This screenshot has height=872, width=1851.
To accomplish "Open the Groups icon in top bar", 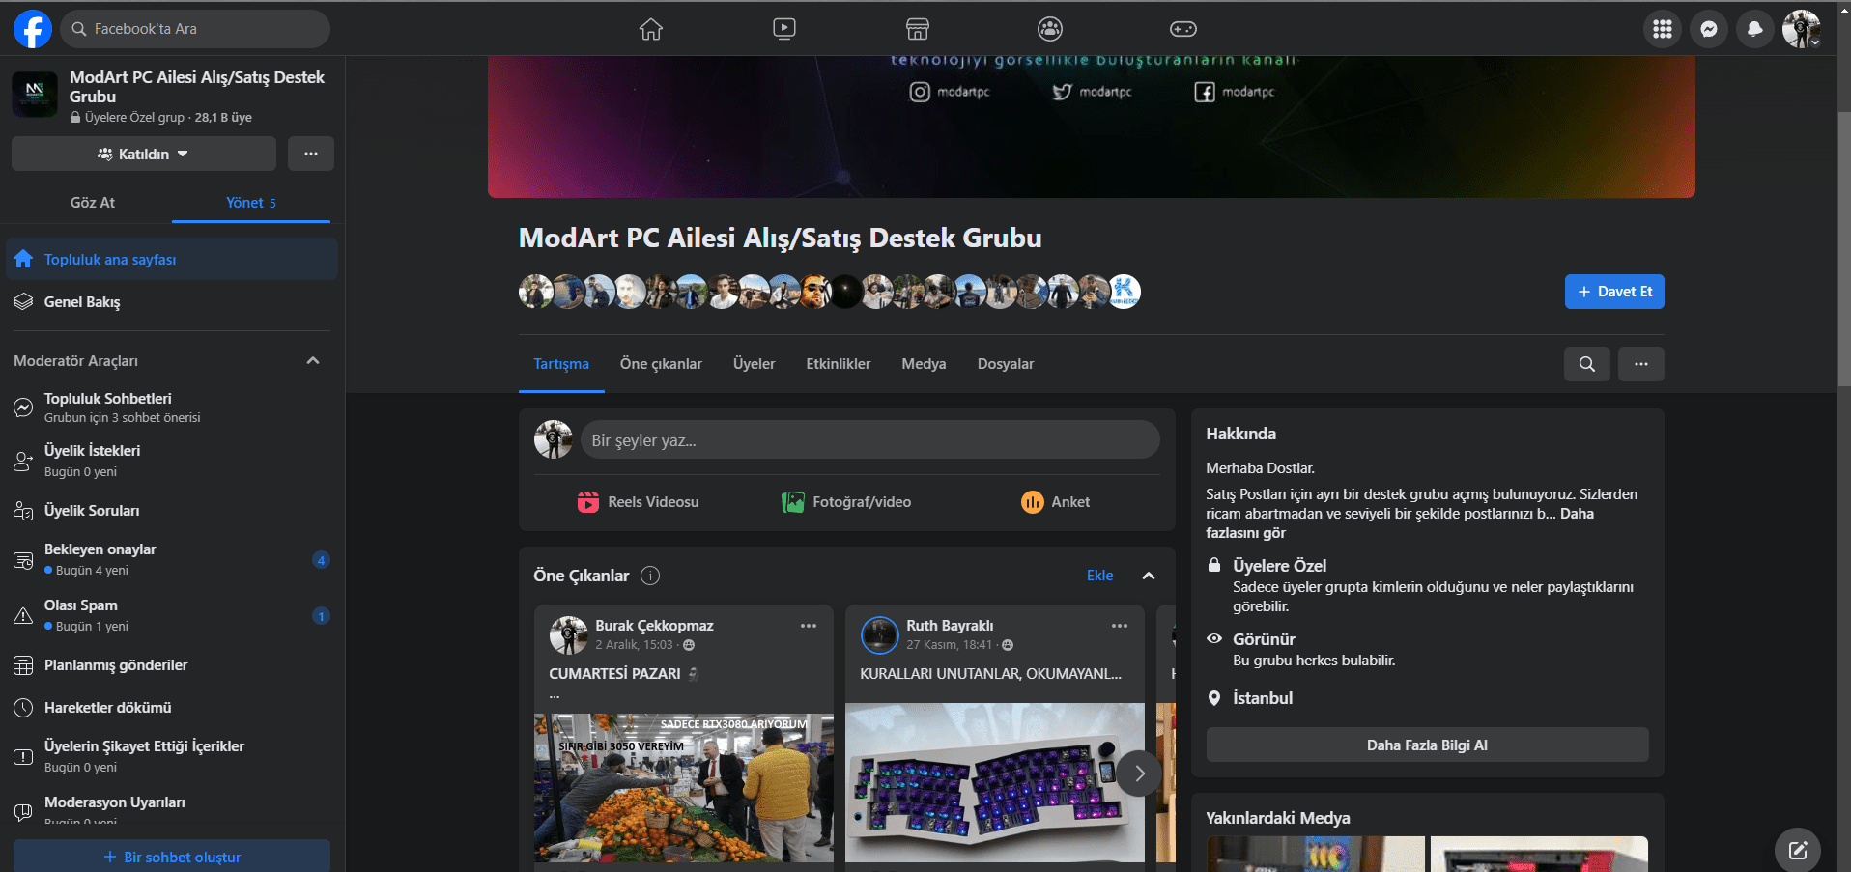I will tap(1050, 29).
